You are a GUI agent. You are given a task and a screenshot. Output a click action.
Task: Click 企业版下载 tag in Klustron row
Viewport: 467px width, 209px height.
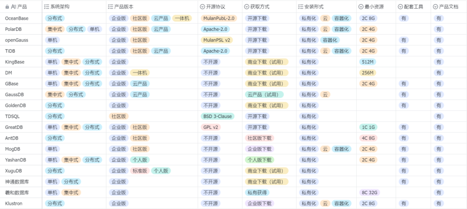pos(259,203)
